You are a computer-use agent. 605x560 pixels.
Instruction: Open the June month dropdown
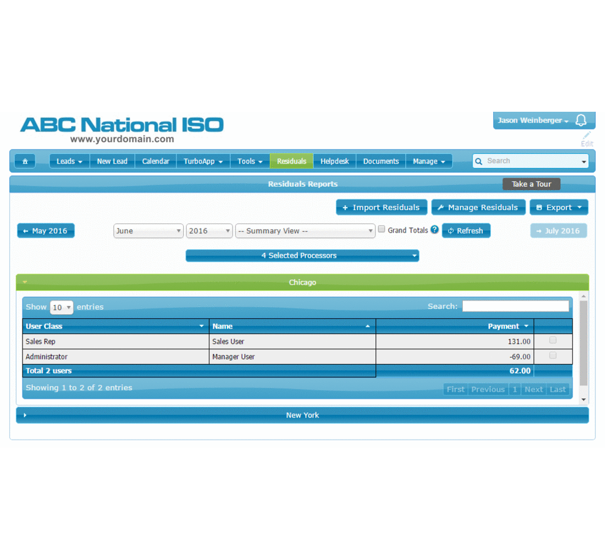pos(148,231)
